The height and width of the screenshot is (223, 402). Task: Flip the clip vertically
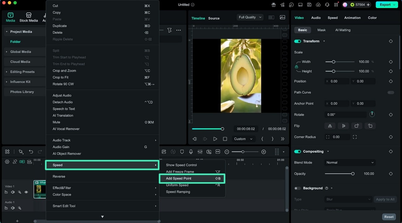coord(343,126)
